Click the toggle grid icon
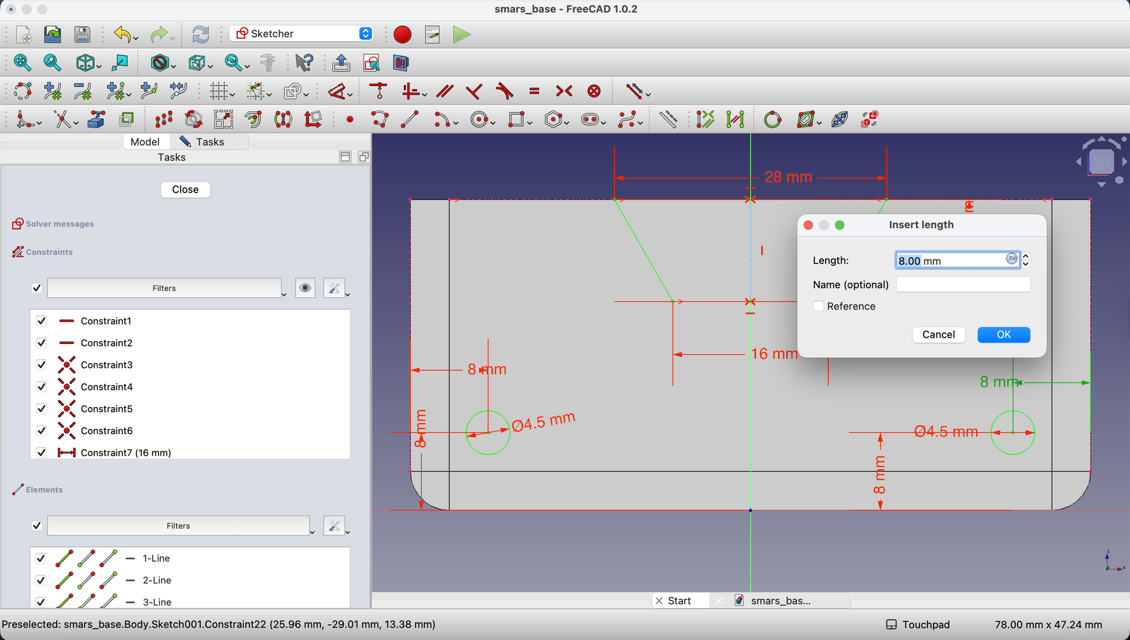Image resolution: width=1130 pixels, height=640 pixels. [219, 91]
